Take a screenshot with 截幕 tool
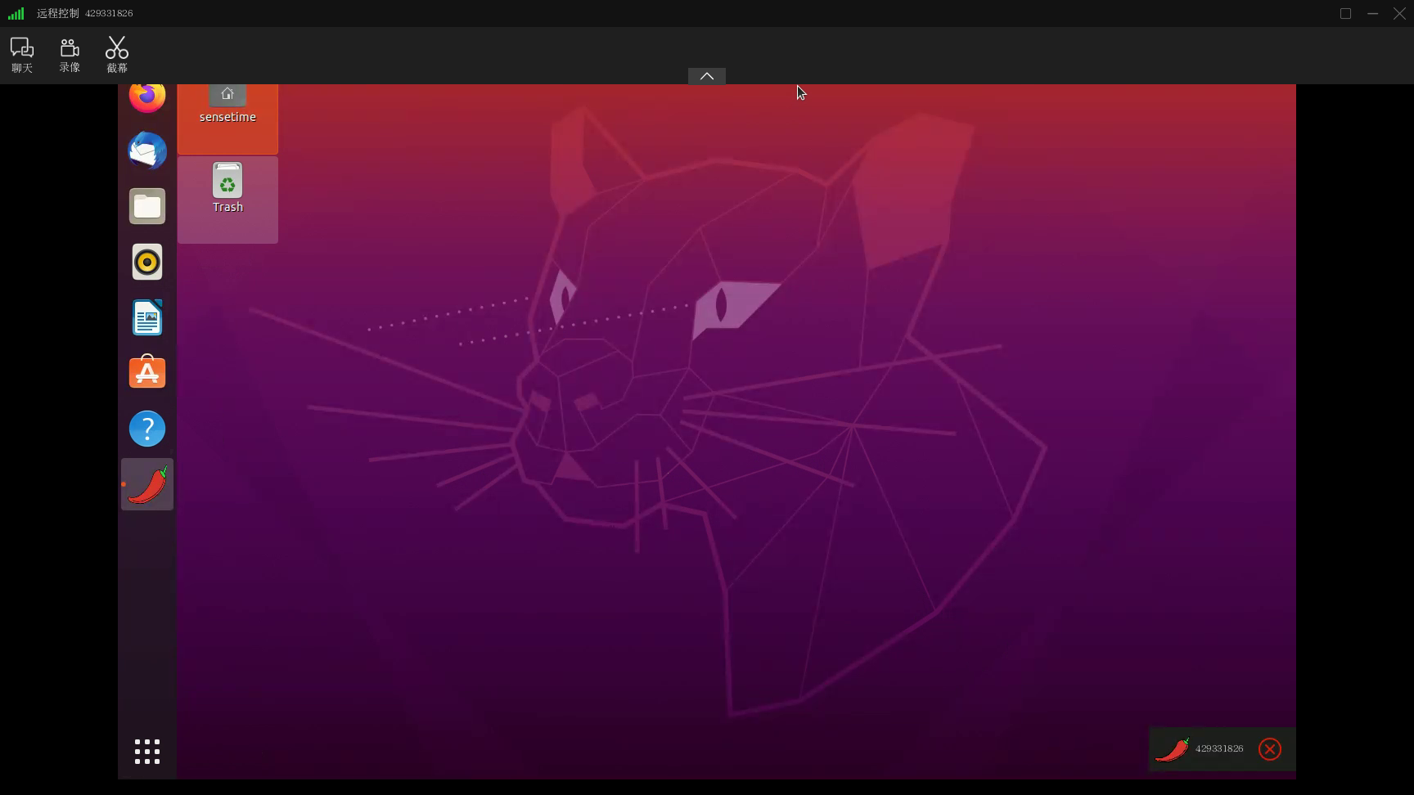1414x795 pixels. click(117, 55)
